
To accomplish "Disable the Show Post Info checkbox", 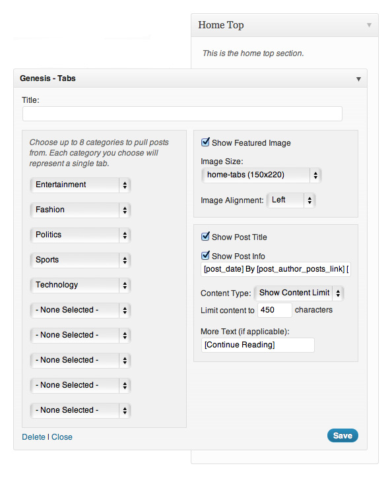I will point(205,255).
